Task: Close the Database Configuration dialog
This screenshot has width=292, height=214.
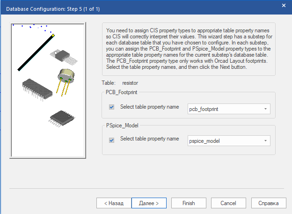Action: pyautogui.click(x=283, y=6)
